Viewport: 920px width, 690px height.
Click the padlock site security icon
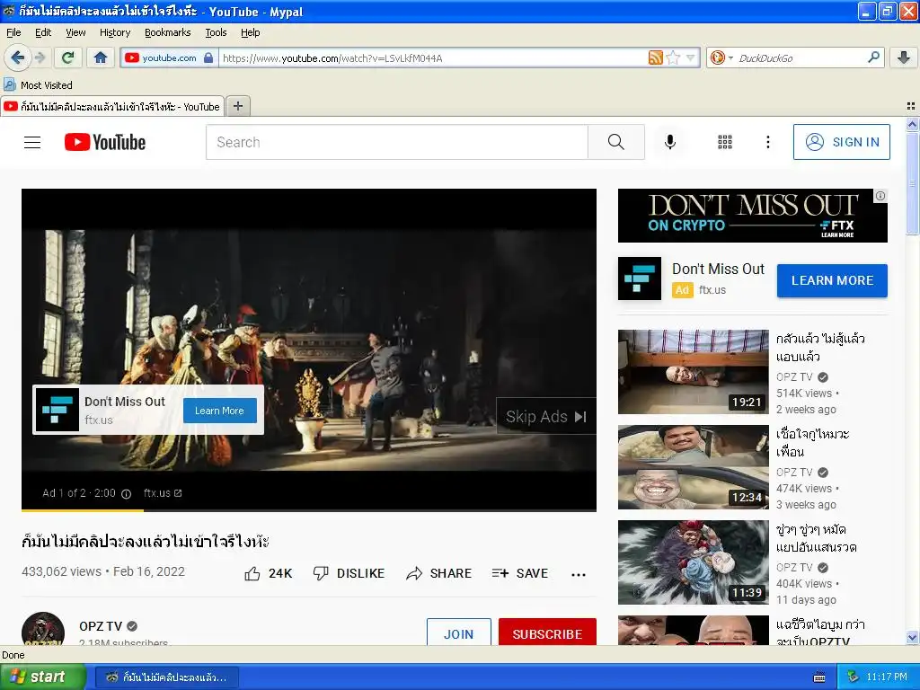click(208, 57)
